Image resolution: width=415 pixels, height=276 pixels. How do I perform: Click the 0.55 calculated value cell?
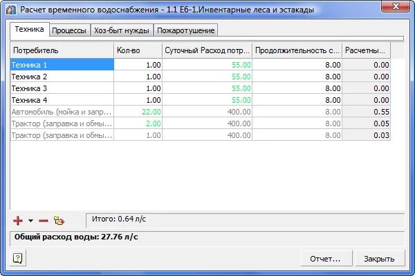(367, 112)
